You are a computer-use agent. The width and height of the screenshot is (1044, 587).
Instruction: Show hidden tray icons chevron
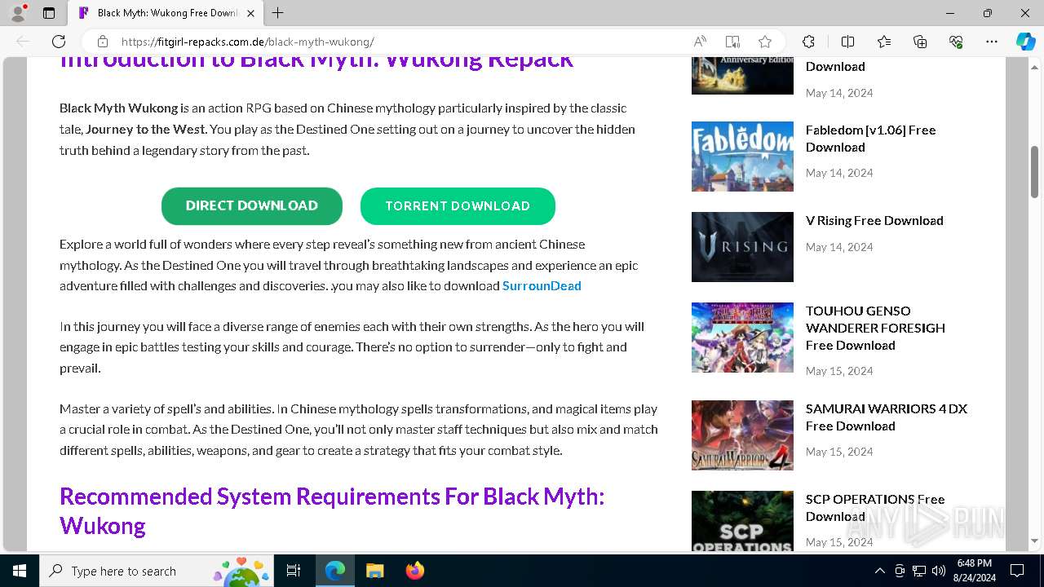pos(879,571)
